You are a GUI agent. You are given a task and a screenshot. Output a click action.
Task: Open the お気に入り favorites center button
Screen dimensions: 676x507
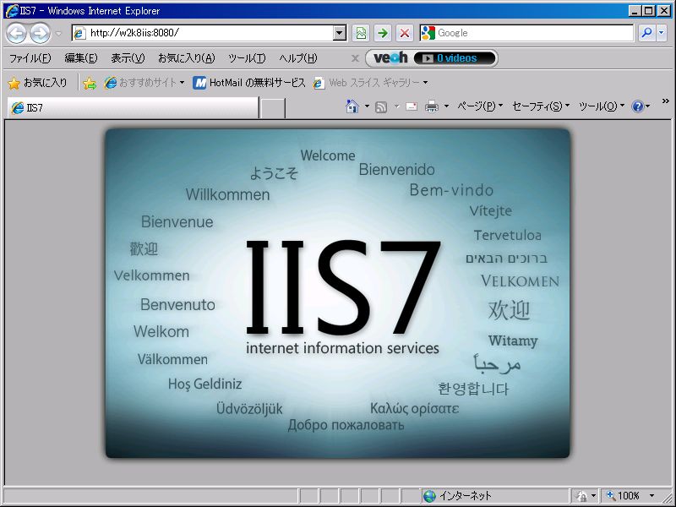[38, 83]
